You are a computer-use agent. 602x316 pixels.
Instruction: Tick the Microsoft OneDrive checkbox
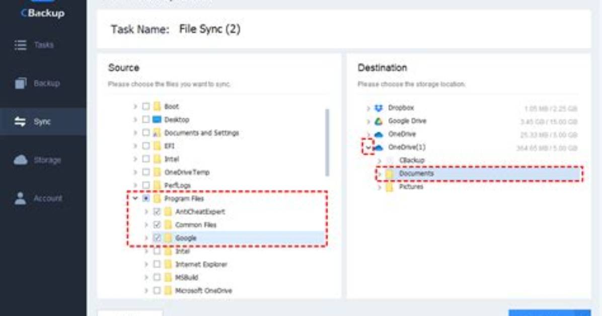[x=157, y=290]
